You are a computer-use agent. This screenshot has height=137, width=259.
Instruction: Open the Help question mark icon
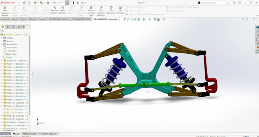tap(240, 3)
